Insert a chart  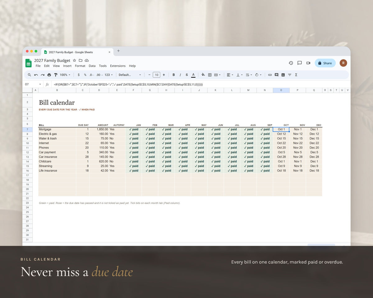tap(283, 75)
